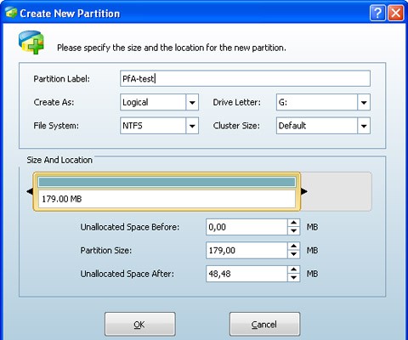This screenshot has width=408, height=340.
Task: Click the gray unallocated space area after partition
Action: [x=336, y=191]
